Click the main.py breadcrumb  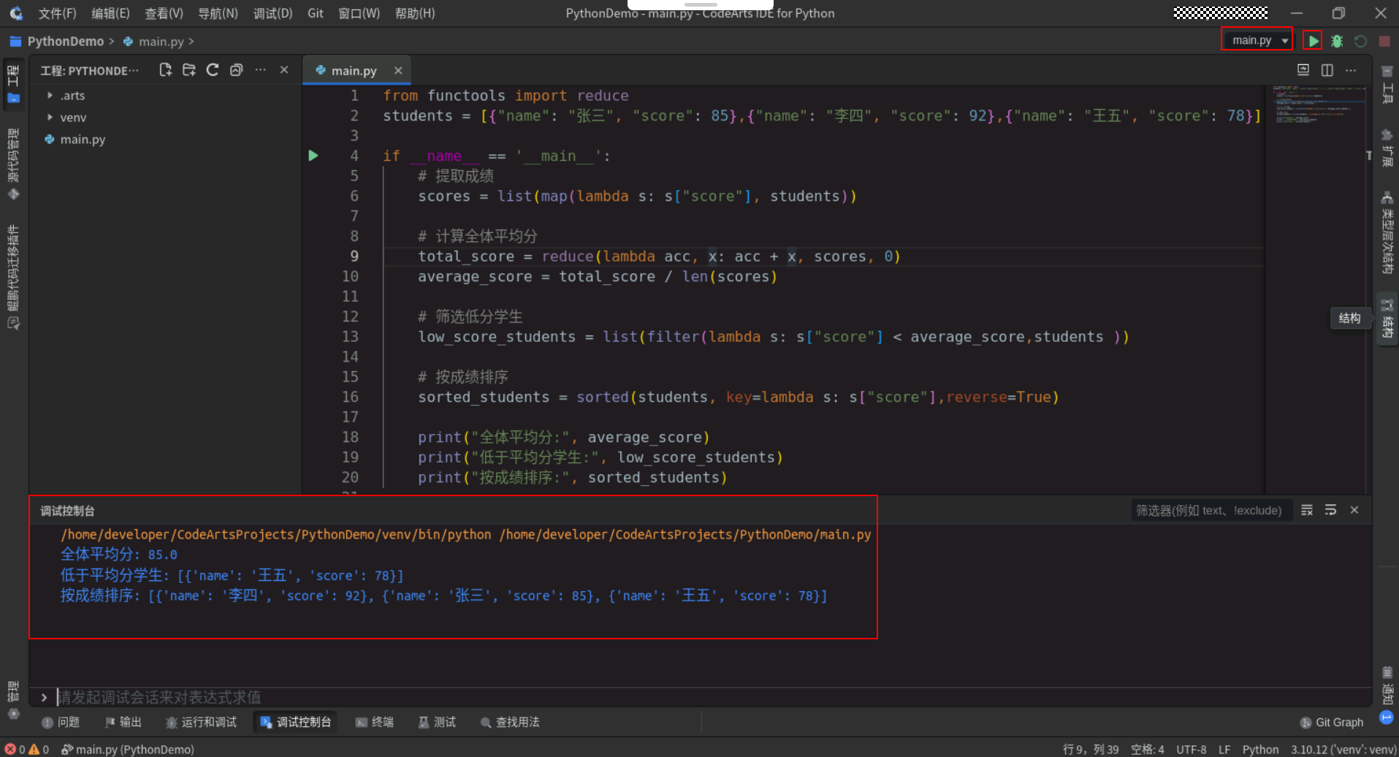click(161, 42)
